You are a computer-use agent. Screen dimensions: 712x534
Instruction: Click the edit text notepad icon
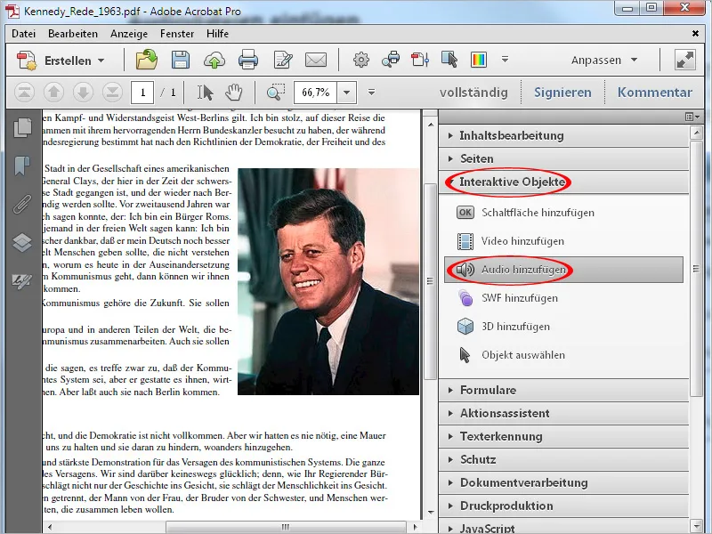pyautogui.click(x=282, y=60)
